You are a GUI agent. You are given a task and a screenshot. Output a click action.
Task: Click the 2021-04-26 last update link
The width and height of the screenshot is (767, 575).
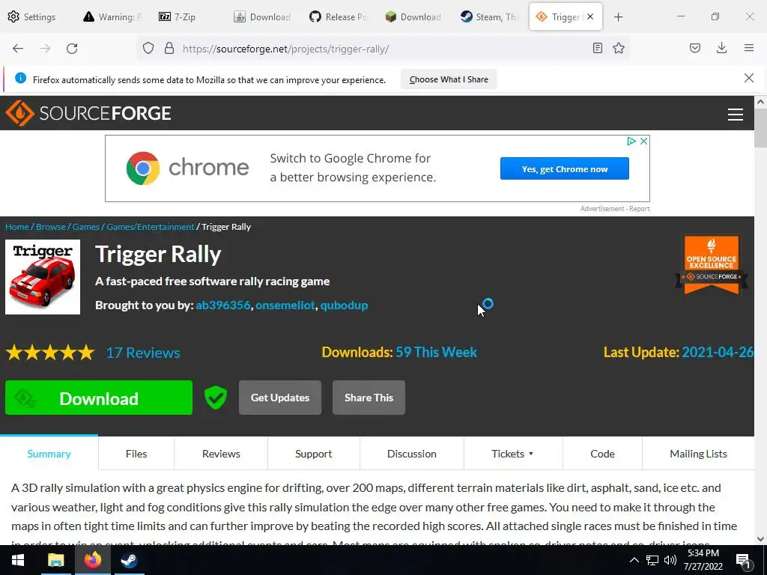718,352
